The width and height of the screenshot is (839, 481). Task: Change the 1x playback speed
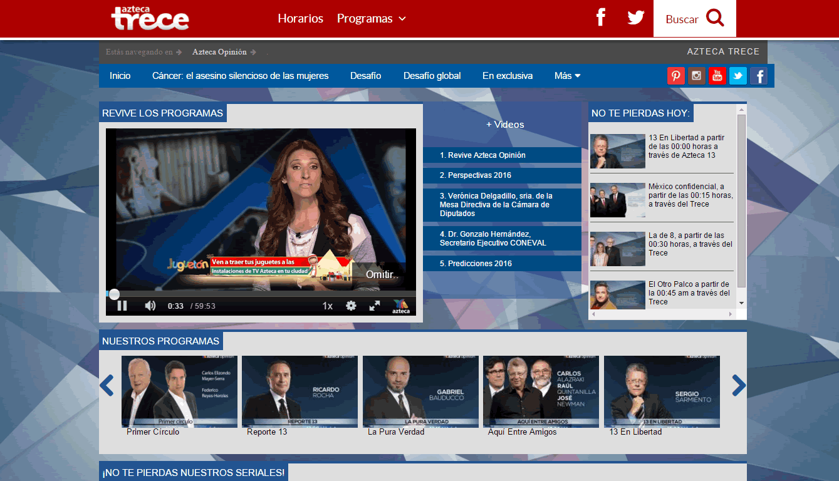click(x=327, y=306)
